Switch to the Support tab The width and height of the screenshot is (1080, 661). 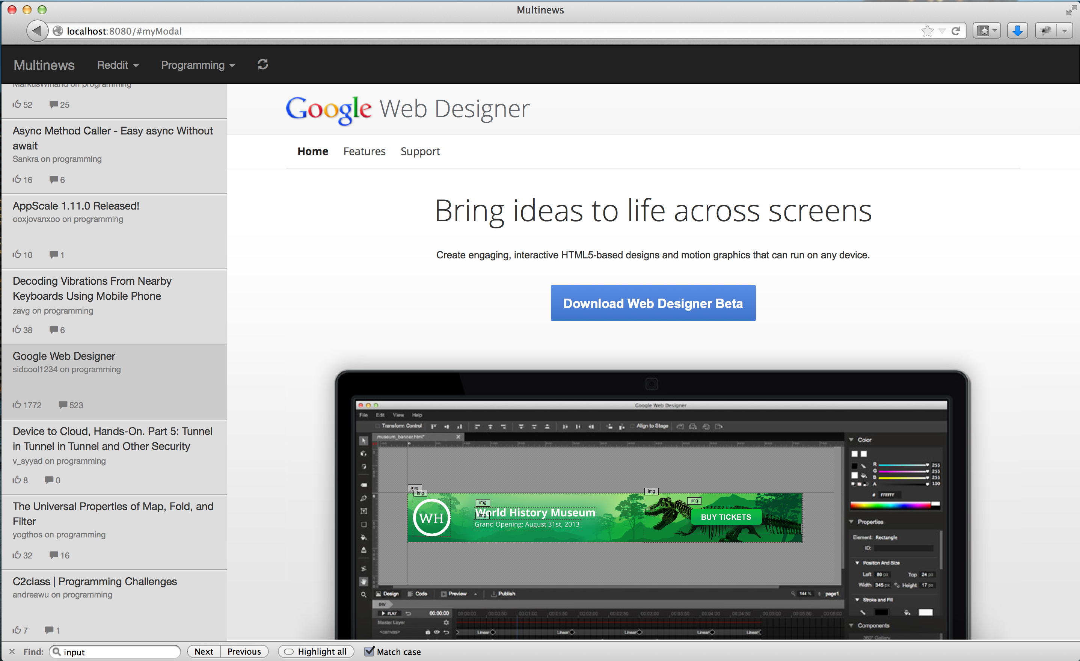click(420, 151)
